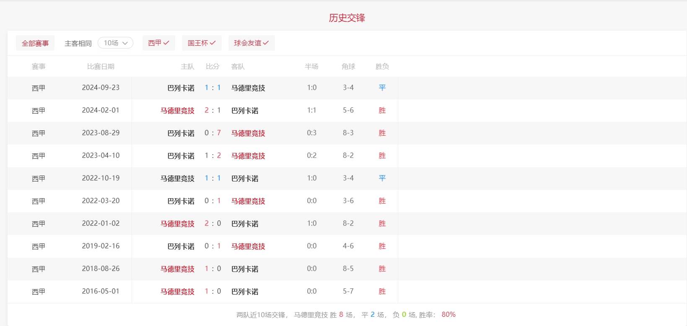This screenshot has width=687, height=326.
Task: Click the 平 result for 2024-09-23 match
Action: point(382,88)
